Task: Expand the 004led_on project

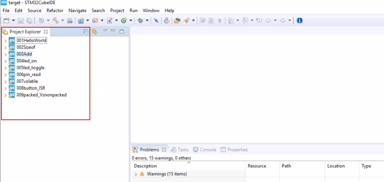Action: tap(5, 61)
